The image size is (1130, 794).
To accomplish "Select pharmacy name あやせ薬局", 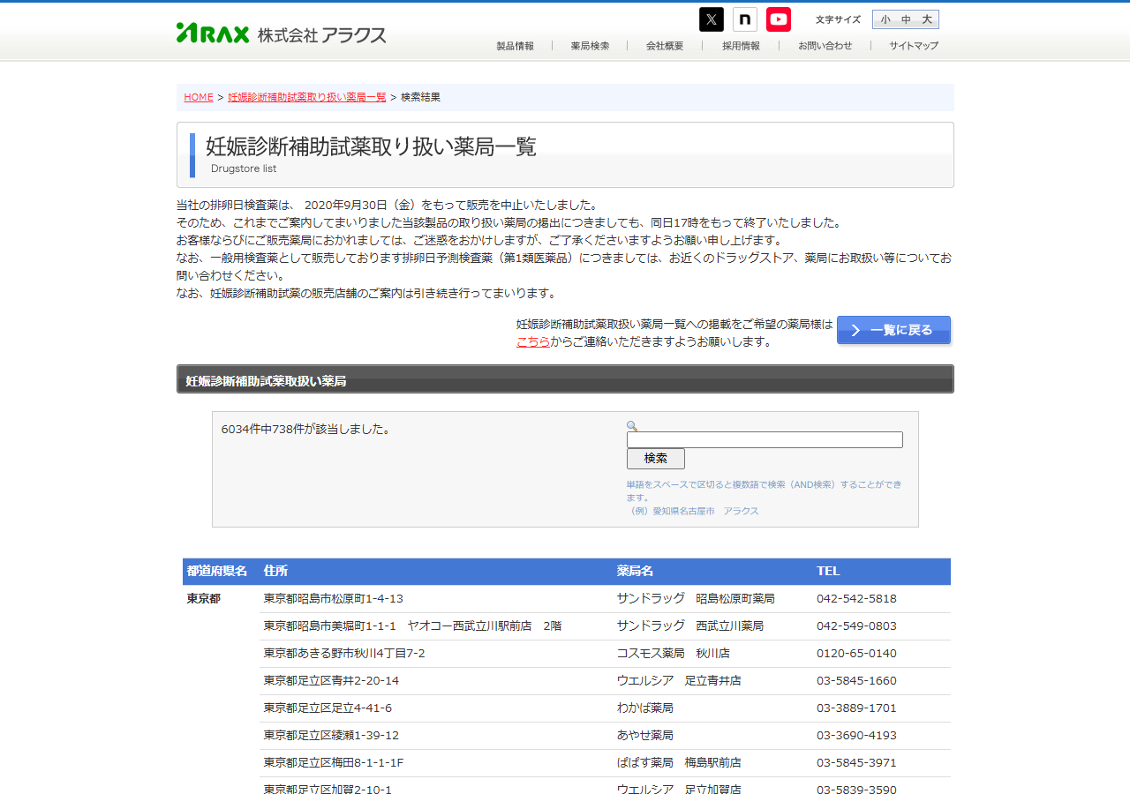I will (x=645, y=736).
